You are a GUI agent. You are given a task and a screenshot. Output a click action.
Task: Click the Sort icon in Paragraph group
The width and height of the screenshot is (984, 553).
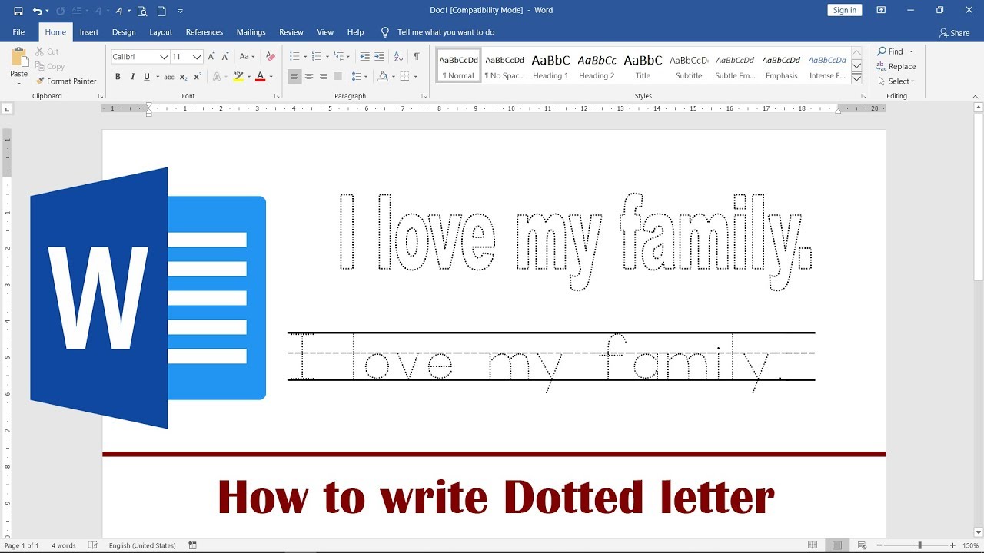coord(398,57)
